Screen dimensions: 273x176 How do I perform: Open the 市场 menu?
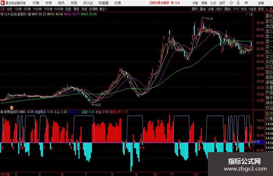click(49, 3)
